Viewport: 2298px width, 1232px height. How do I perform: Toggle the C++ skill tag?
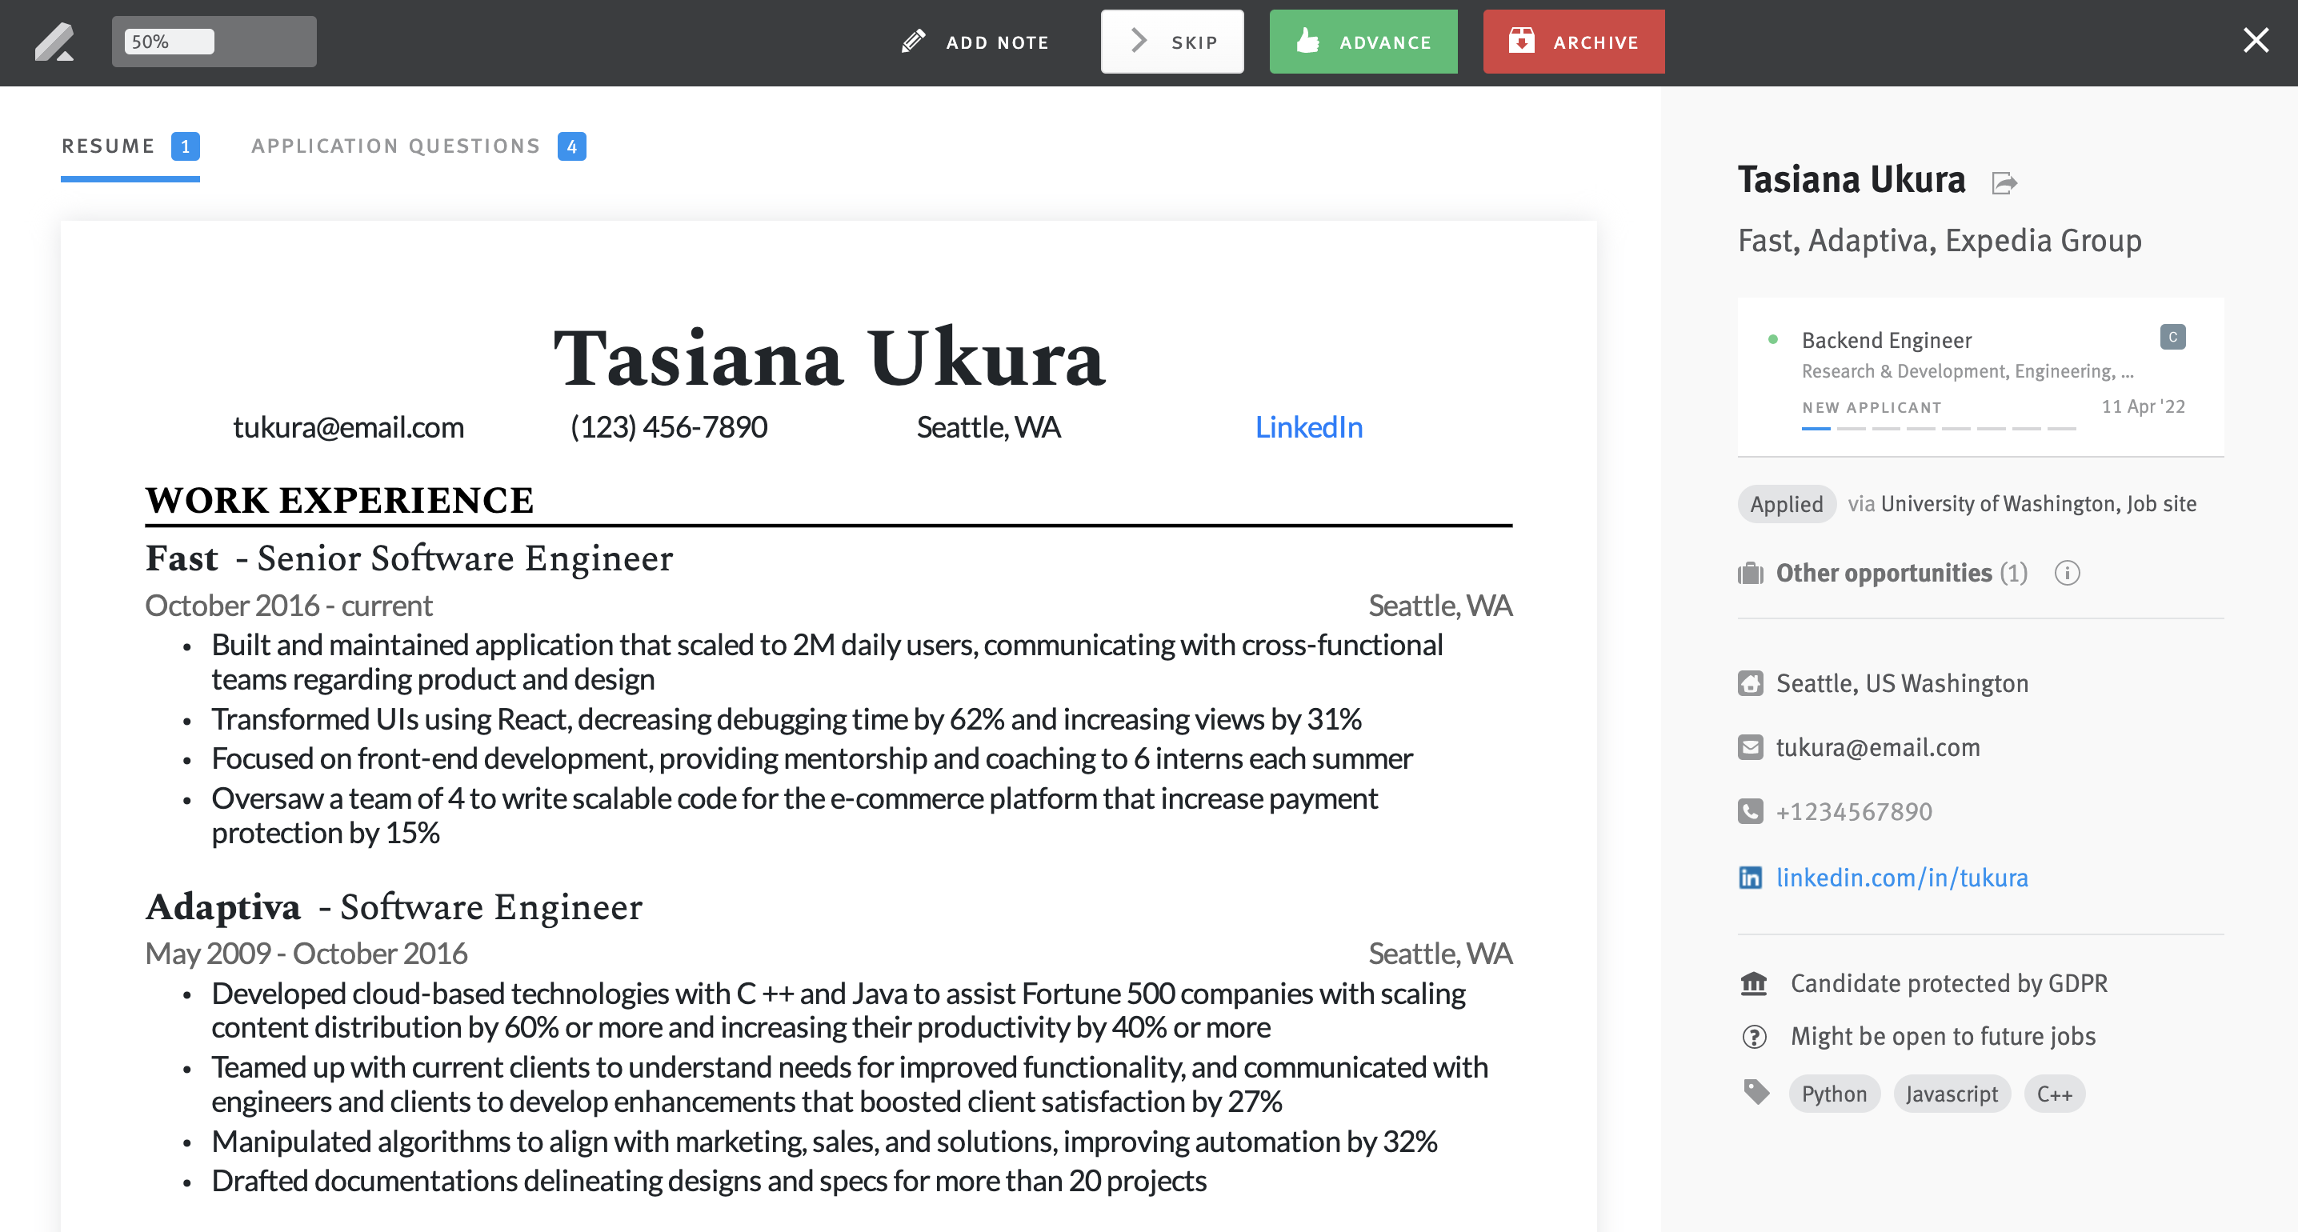(x=2055, y=1094)
